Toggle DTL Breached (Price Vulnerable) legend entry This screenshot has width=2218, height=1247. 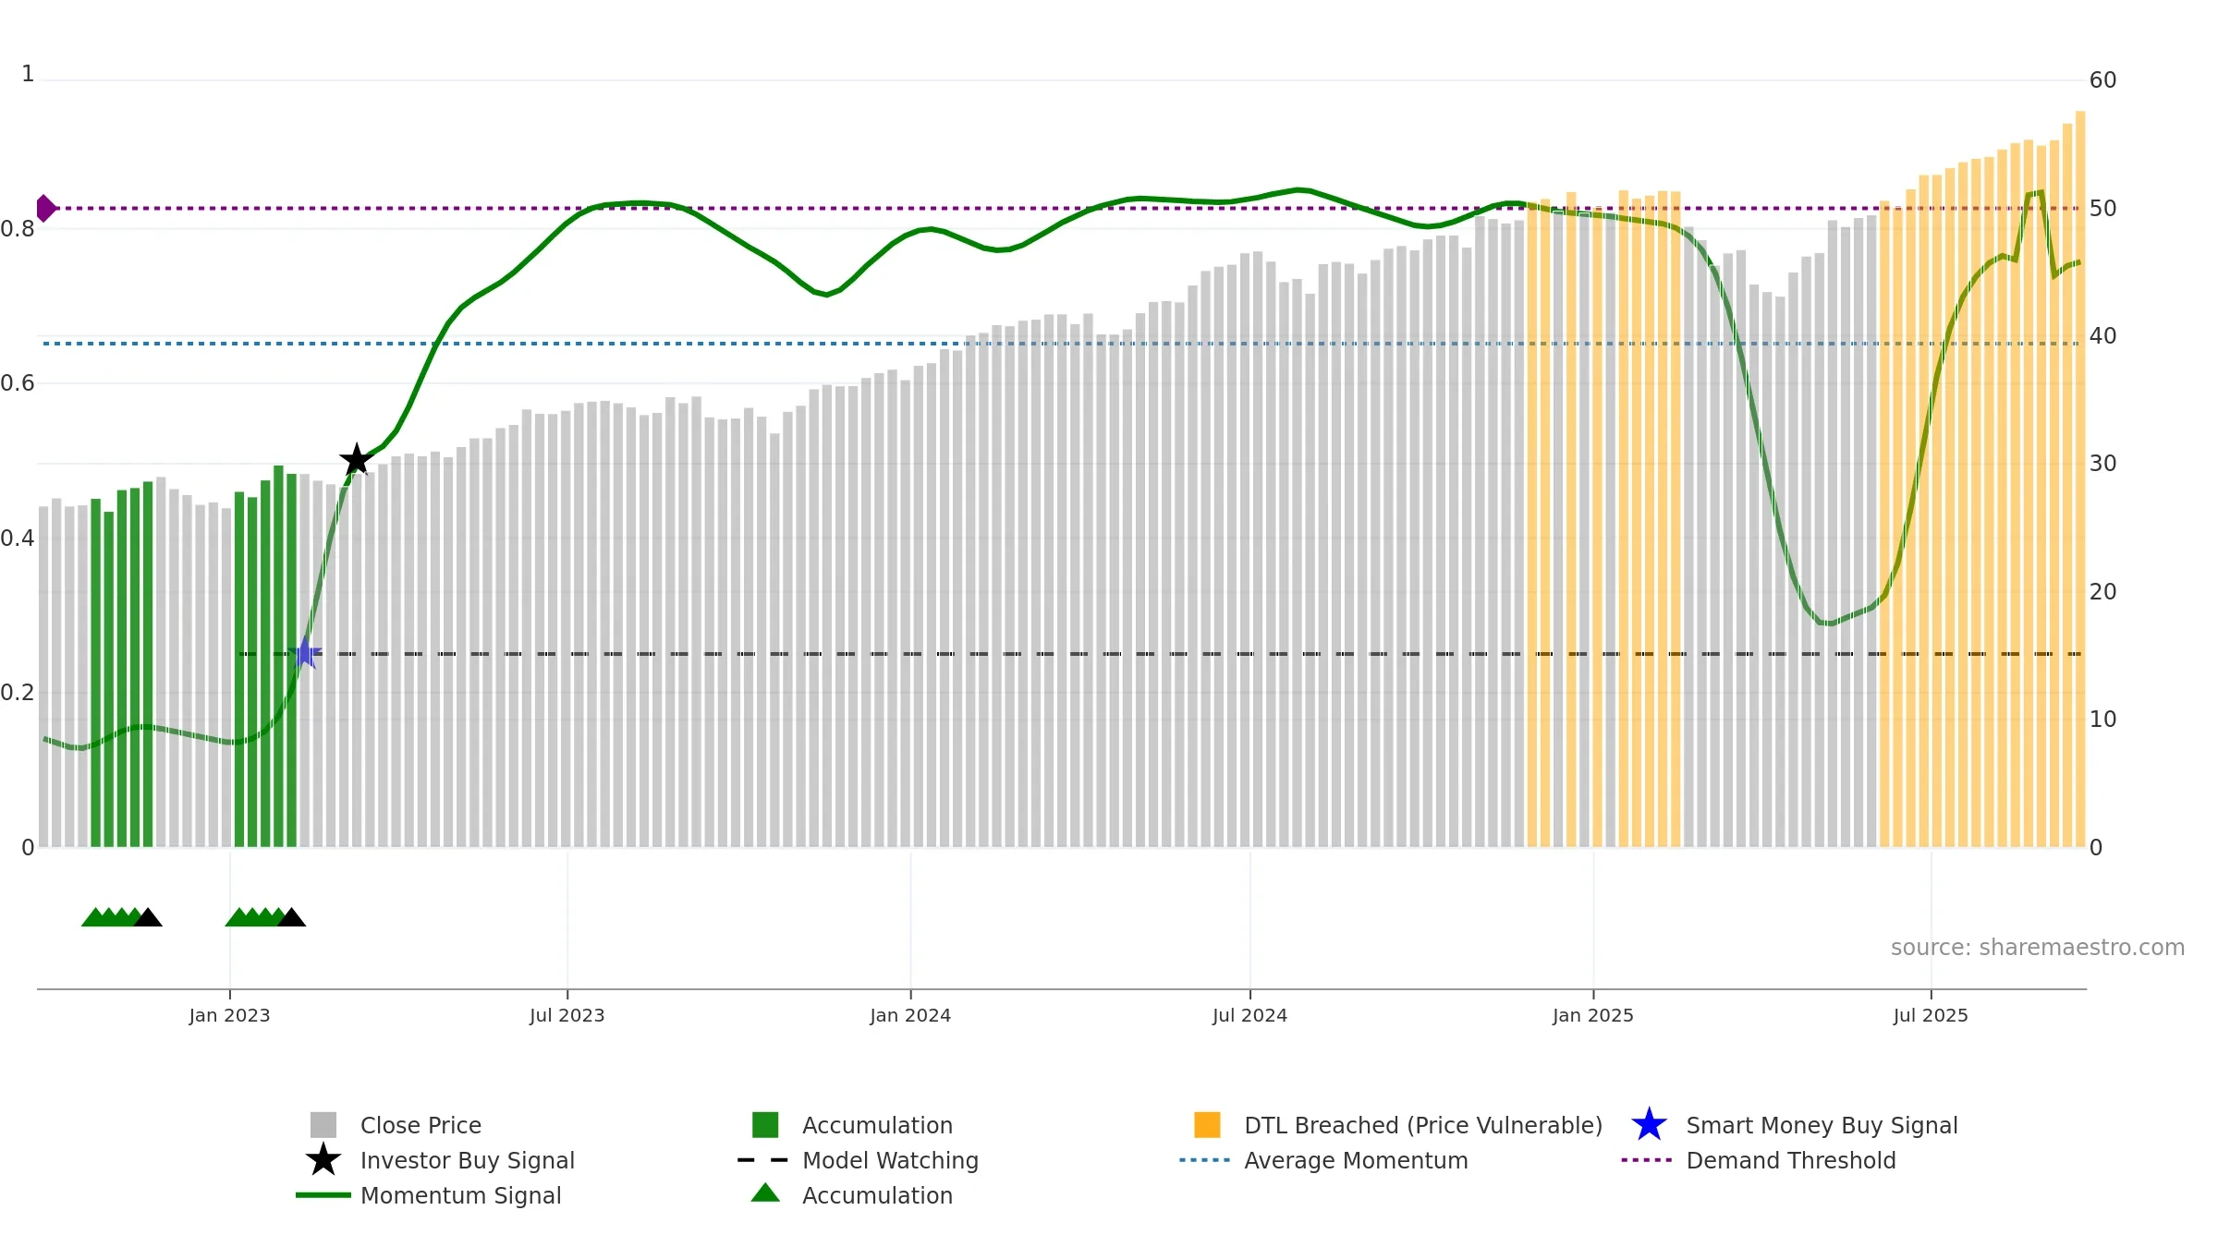coord(1398,1125)
